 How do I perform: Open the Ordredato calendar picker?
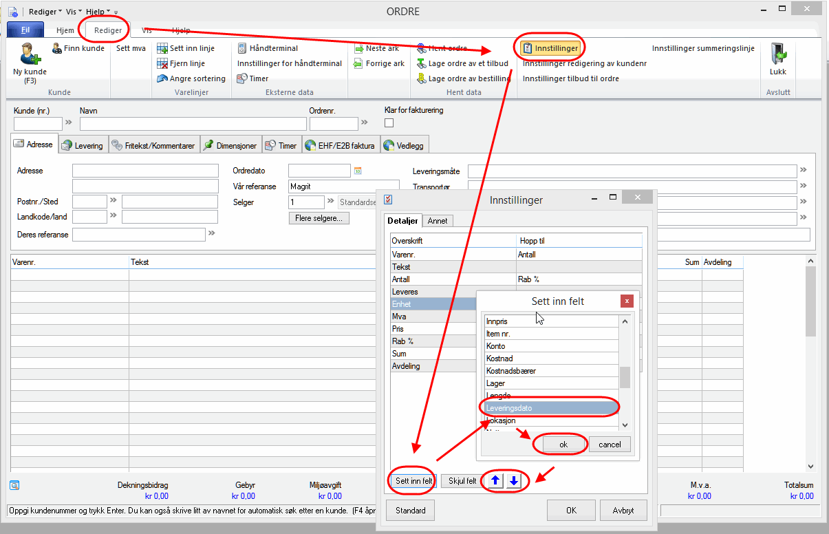358,171
